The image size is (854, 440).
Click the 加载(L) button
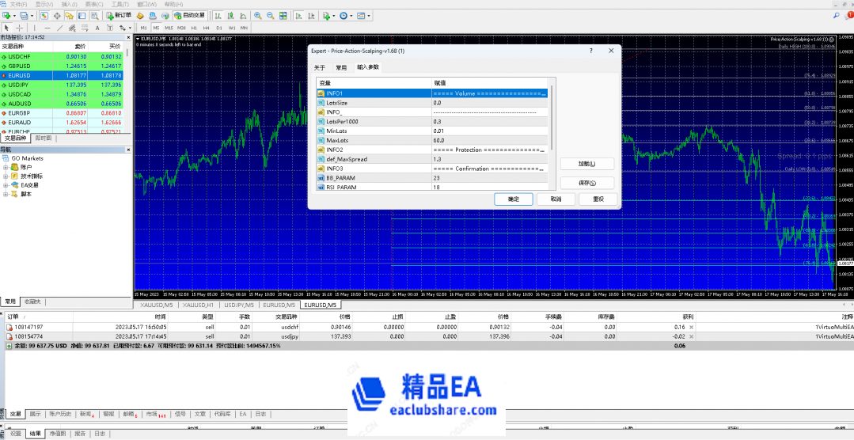586,164
